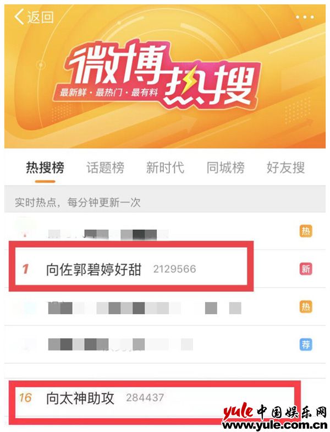
Task: Open the three-dot more options menu
Action: [x=305, y=17]
